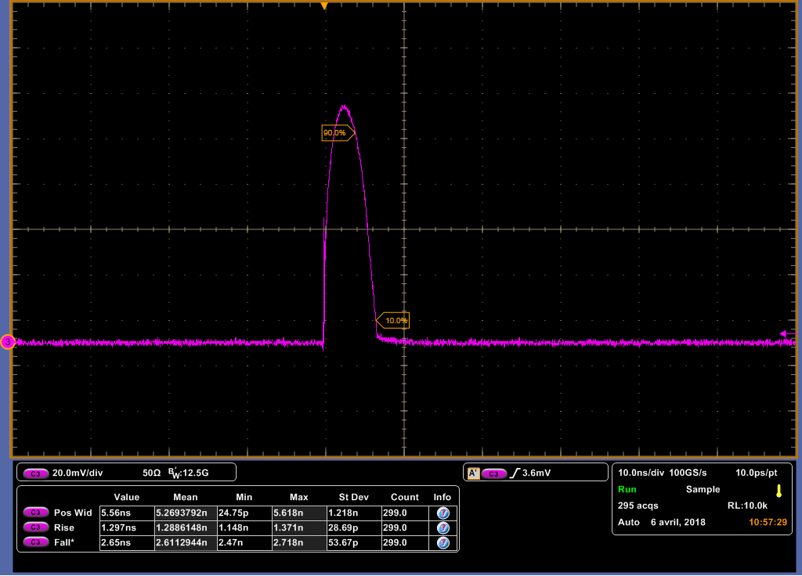This screenshot has width=802, height=576.
Task: Open the Info icon for Rise measurement
Action: click(x=441, y=527)
